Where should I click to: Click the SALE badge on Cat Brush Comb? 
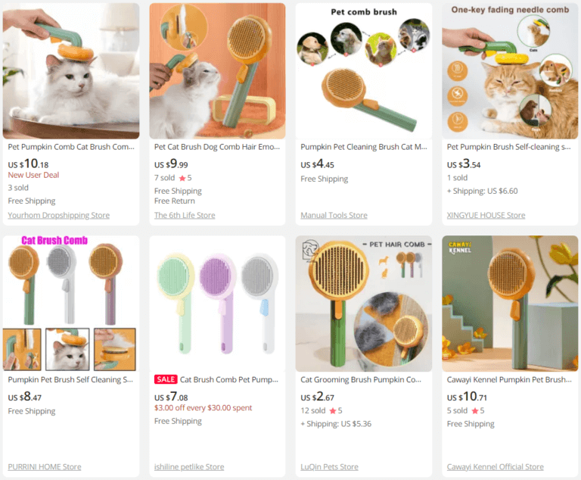tap(166, 379)
